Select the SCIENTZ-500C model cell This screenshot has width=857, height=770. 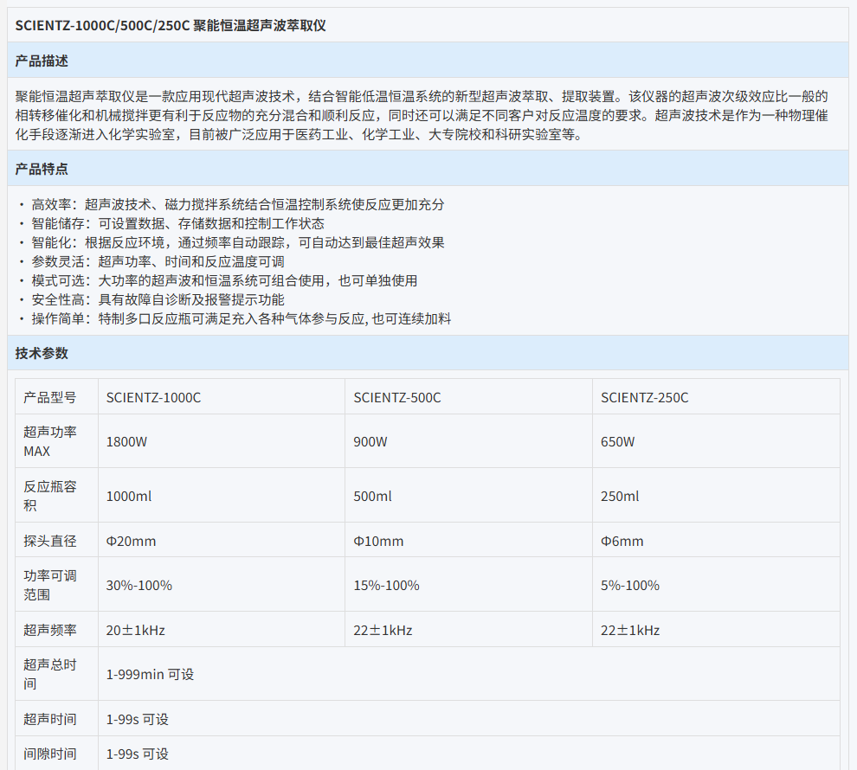[x=397, y=398]
